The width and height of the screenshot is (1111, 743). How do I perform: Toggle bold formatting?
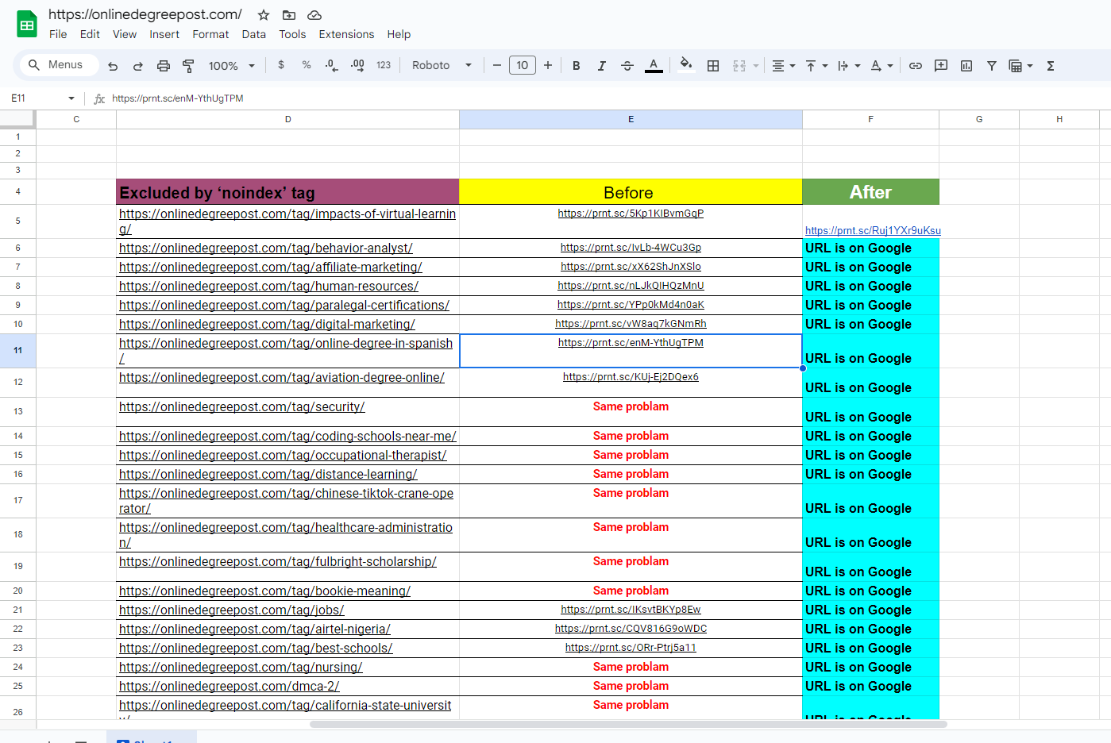pos(577,66)
